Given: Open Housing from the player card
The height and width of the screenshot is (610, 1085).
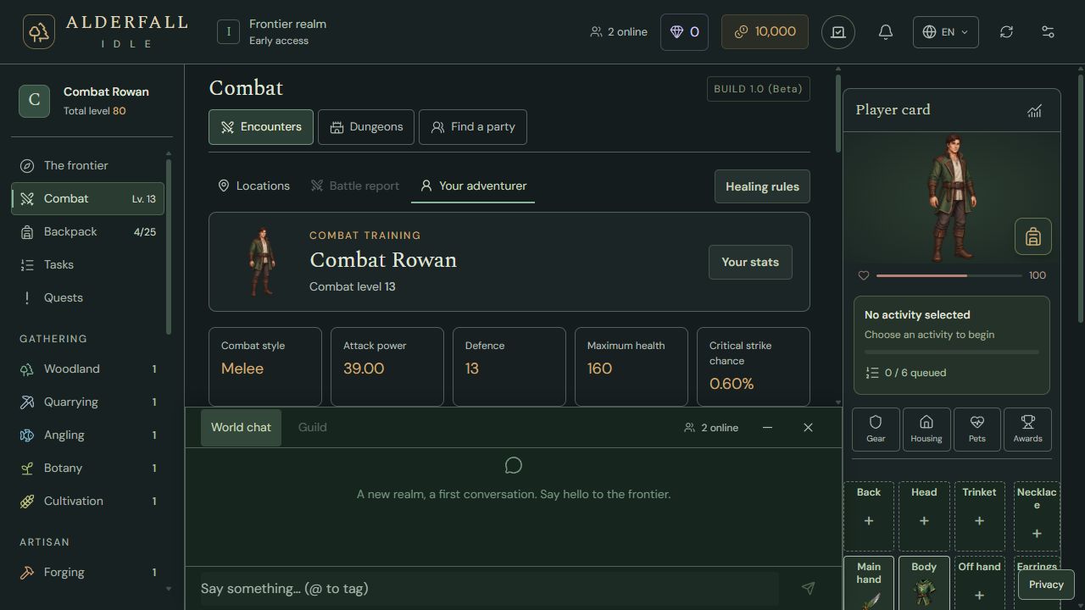Looking at the screenshot, I should [926, 429].
